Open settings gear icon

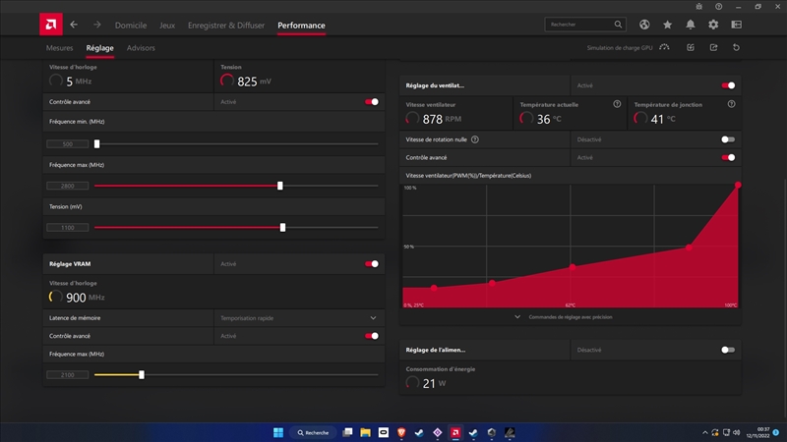(713, 25)
